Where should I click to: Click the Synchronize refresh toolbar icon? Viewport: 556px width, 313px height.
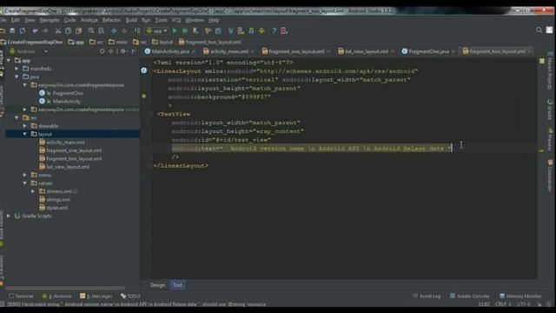coord(23,31)
